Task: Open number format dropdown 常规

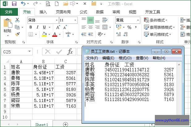Action: (138, 20)
